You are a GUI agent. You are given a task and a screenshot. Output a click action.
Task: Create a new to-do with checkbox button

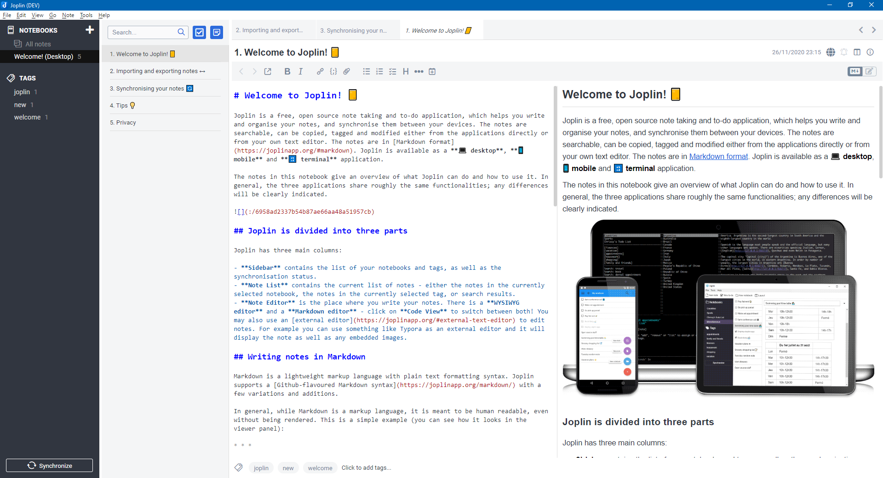199,32
